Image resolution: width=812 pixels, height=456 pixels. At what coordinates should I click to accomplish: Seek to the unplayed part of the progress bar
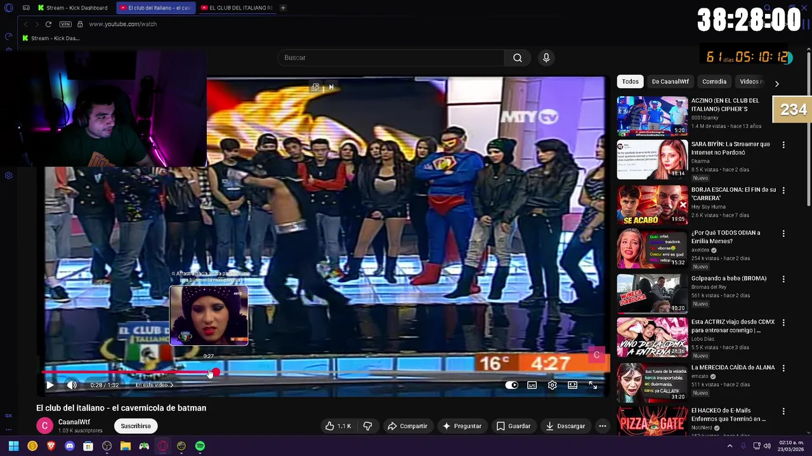(412, 372)
